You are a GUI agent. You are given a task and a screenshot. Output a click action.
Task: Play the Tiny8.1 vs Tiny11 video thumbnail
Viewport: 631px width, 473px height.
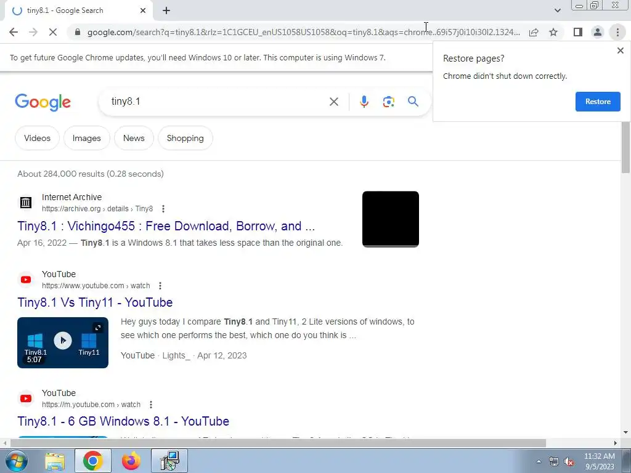(63, 341)
